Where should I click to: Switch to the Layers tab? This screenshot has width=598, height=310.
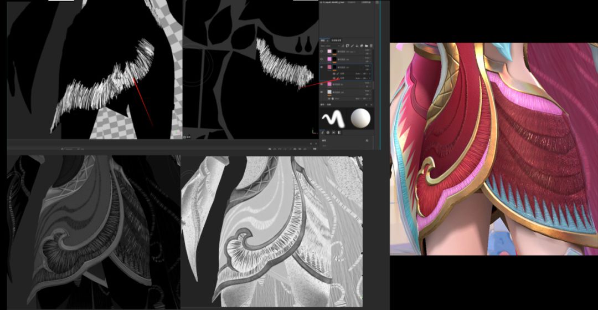pos(323,40)
